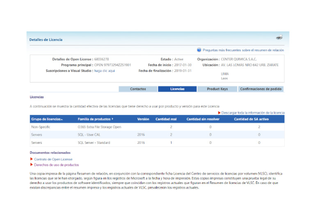Click the Cantidad sin resolver column header
Screen dimensions: 315x222
[203, 119]
